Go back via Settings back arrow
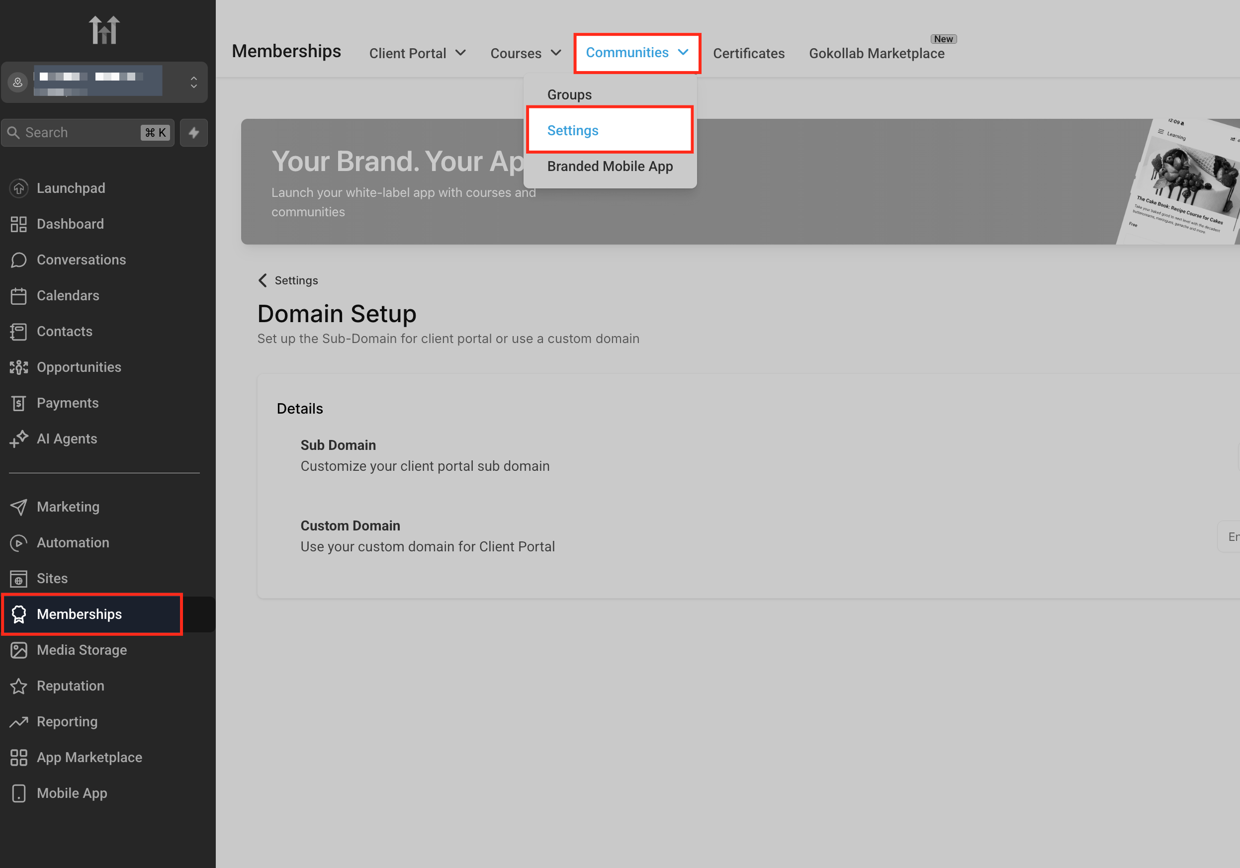1240x868 pixels. 263,280
